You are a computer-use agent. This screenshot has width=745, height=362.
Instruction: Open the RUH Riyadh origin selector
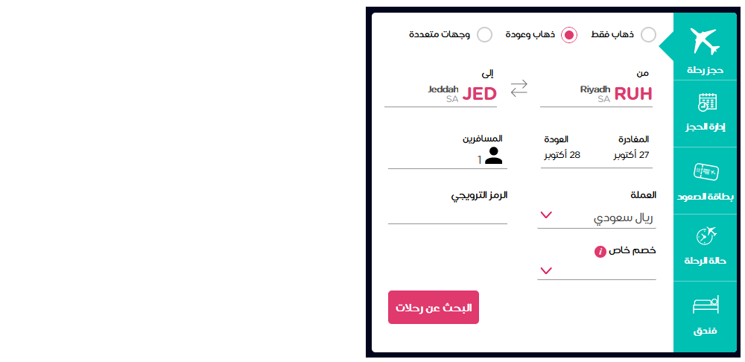(x=596, y=94)
